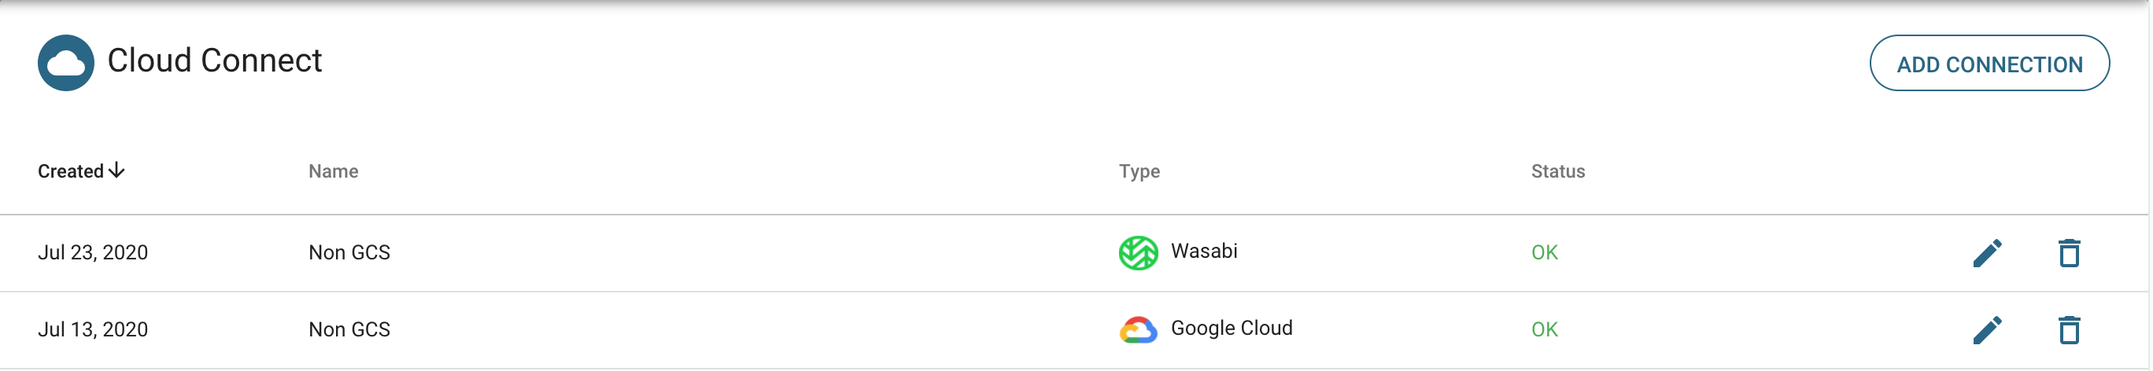Viewport: 2153px width, 371px height.
Task: Select the Jul 13, 2020 date cell
Action: tap(93, 329)
